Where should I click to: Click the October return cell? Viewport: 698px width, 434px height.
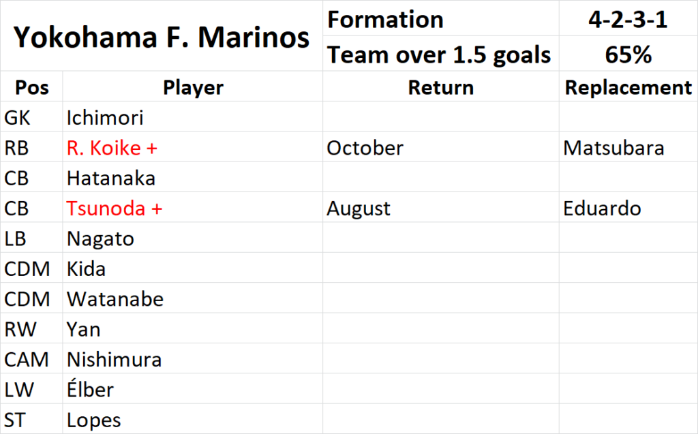tap(441, 147)
